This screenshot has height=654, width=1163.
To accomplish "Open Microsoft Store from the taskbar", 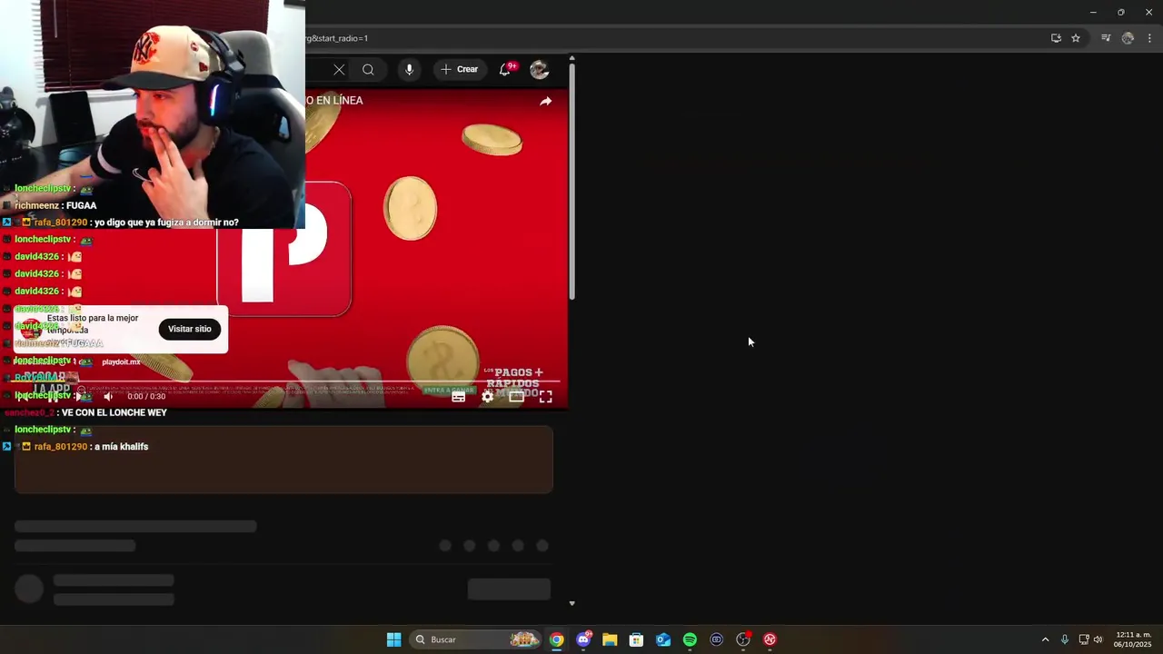I will click(636, 639).
